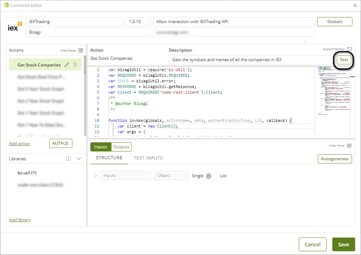Cancel the connector editor
Screen dimensions: 361x255
click(312, 244)
